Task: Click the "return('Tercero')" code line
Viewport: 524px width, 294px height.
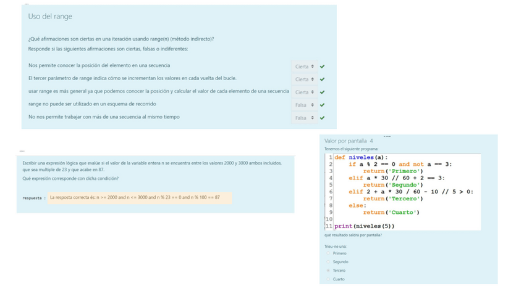Action: [393, 198]
